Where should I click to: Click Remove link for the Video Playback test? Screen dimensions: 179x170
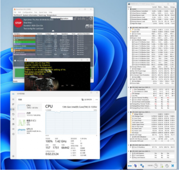click(39, 55)
